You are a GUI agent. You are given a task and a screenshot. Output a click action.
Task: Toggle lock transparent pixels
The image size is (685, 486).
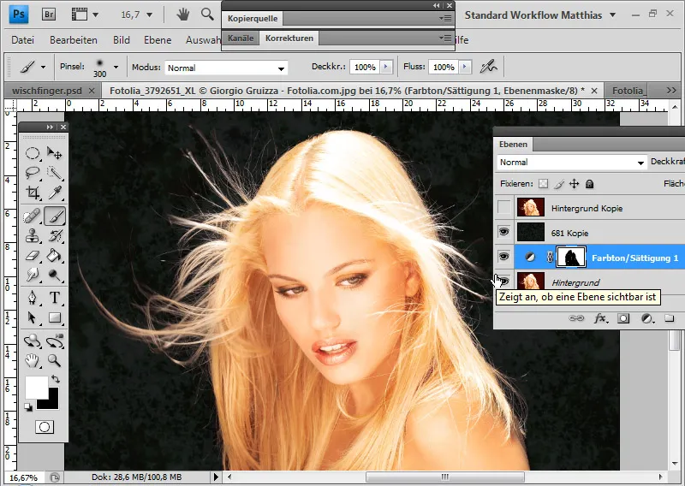pyautogui.click(x=543, y=184)
